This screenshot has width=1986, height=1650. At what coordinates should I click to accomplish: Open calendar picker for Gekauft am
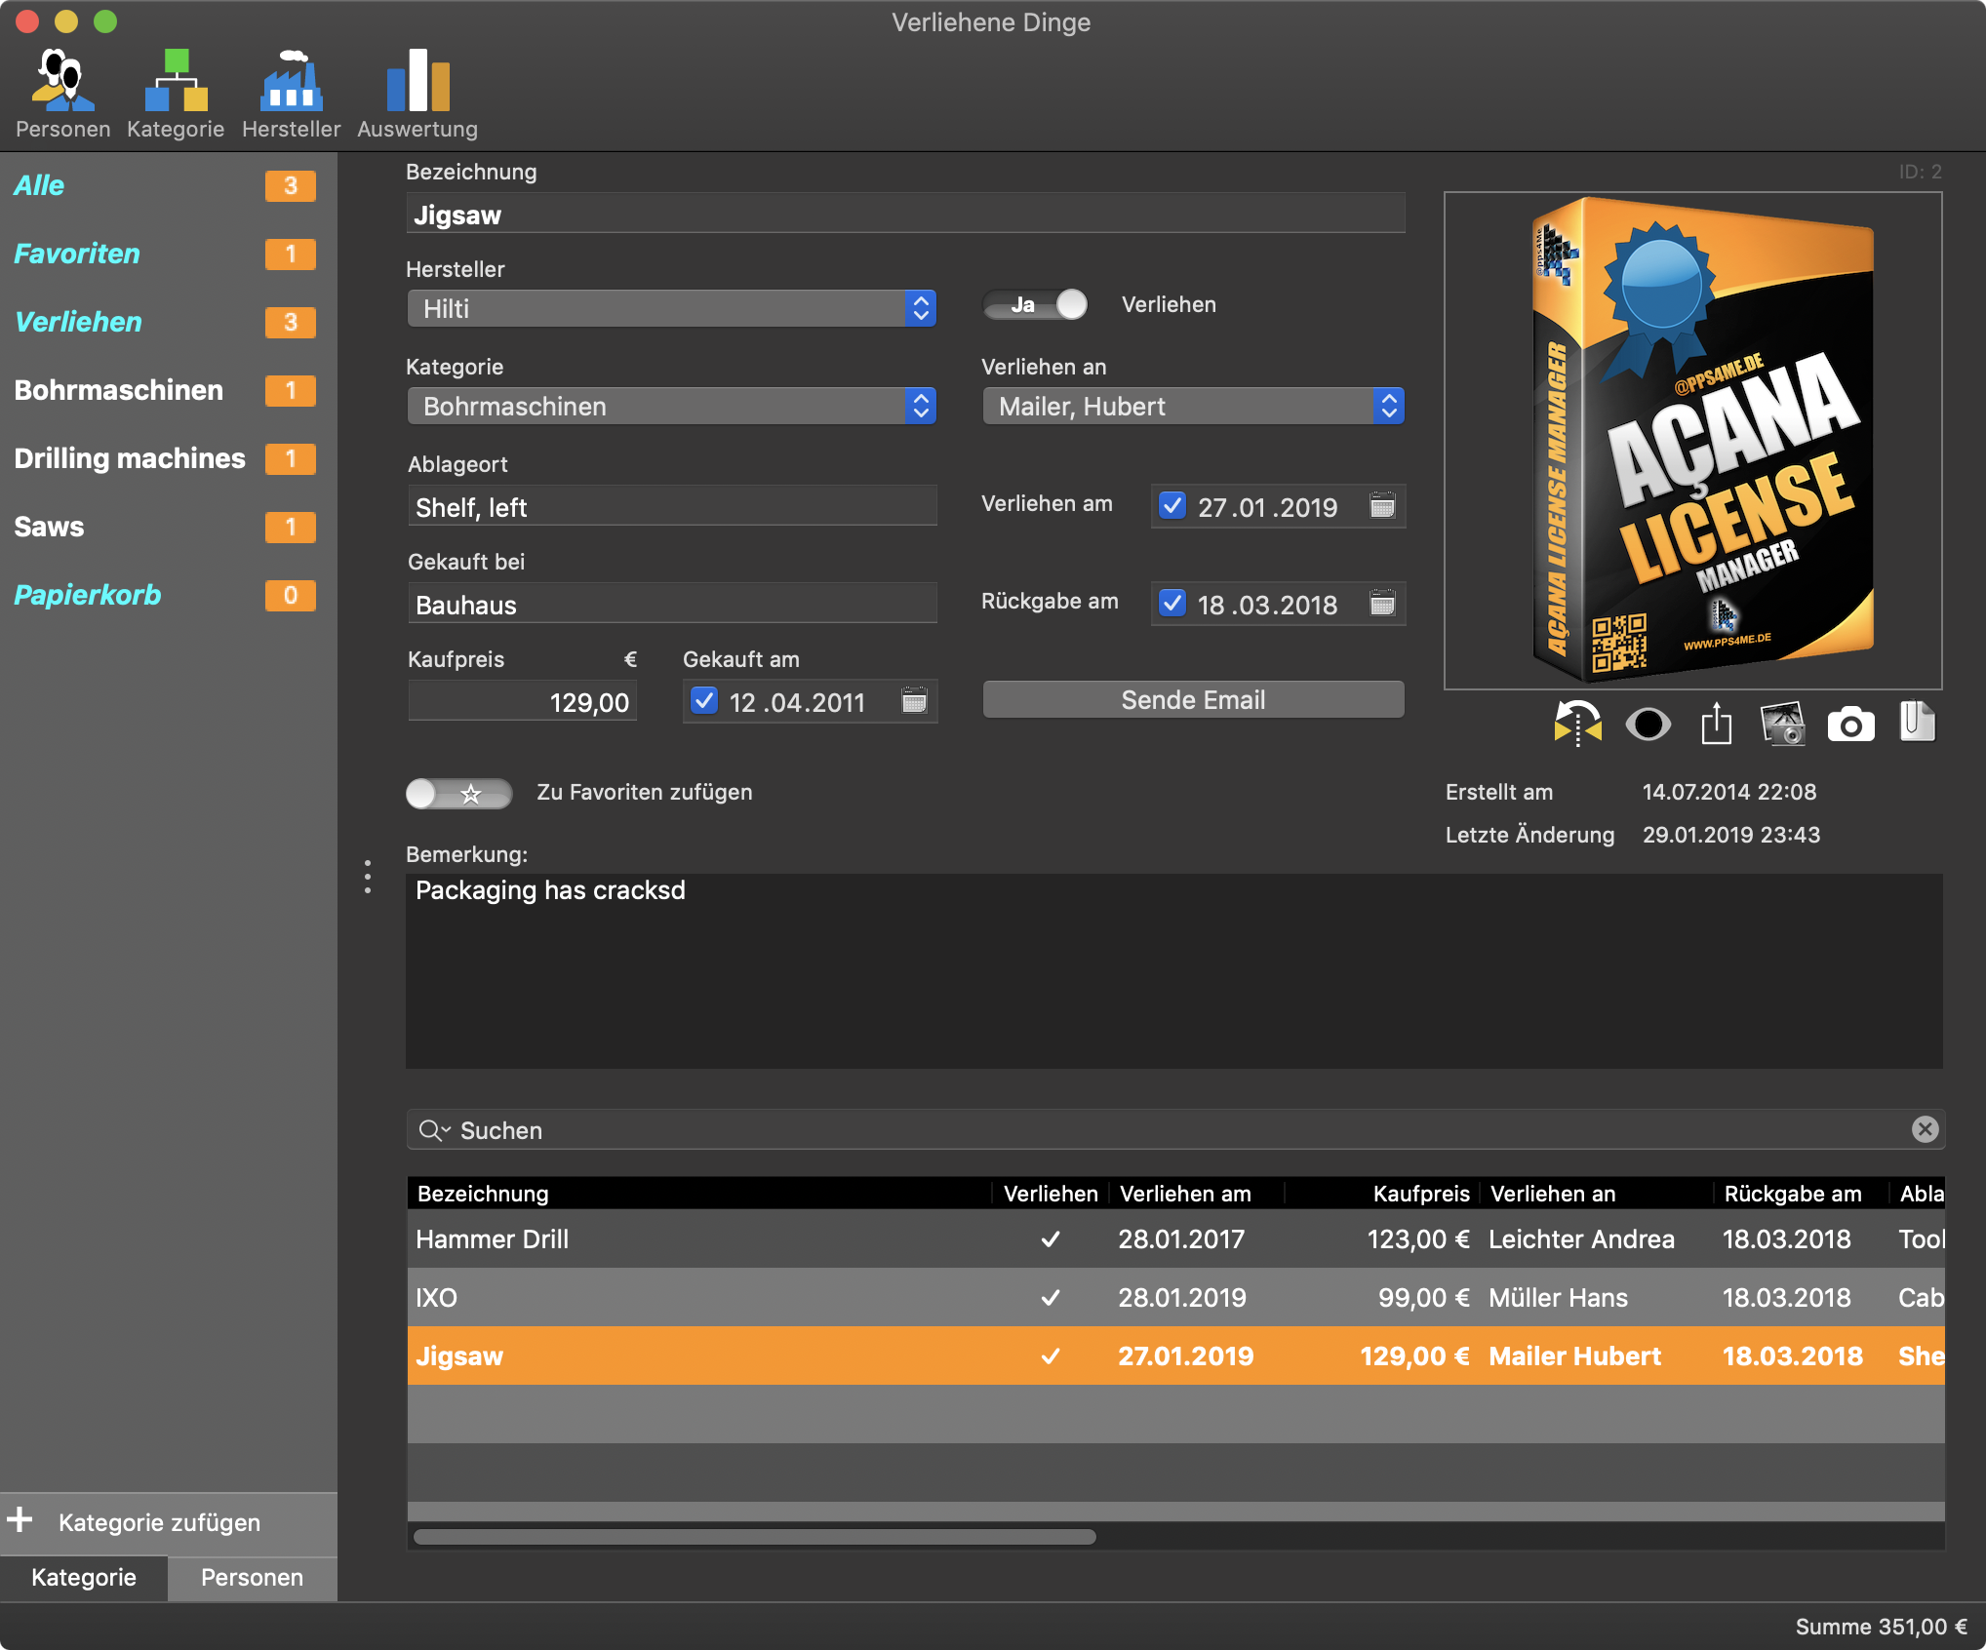point(914,700)
